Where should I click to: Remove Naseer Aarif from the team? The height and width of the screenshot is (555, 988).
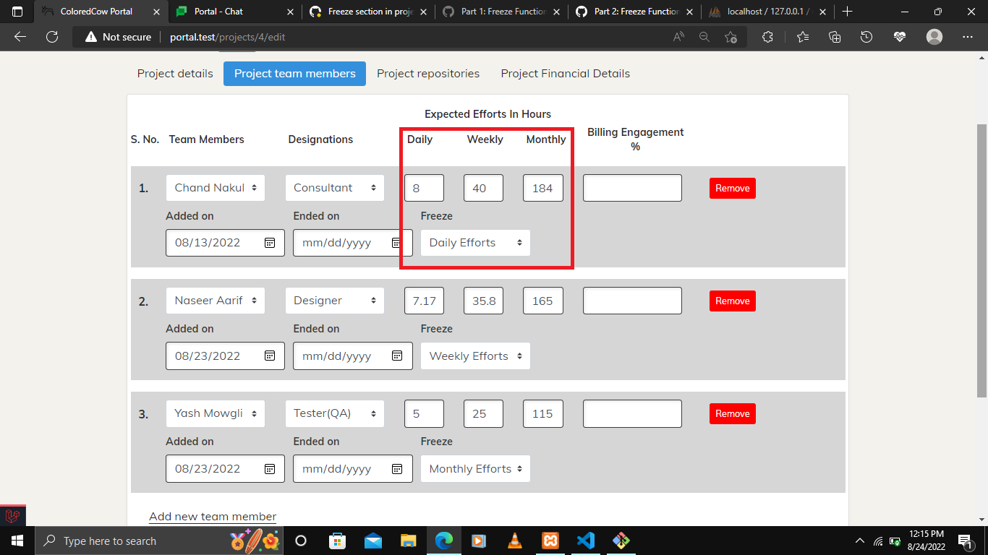click(732, 301)
